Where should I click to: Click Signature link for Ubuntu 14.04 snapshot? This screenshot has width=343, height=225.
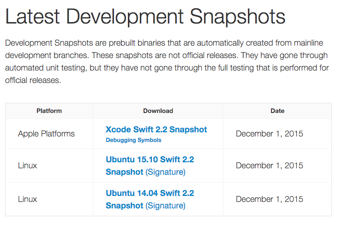click(165, 206)
